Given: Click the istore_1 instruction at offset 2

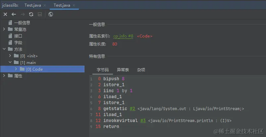Looking at the screenshot, I should tap(114, 85).
